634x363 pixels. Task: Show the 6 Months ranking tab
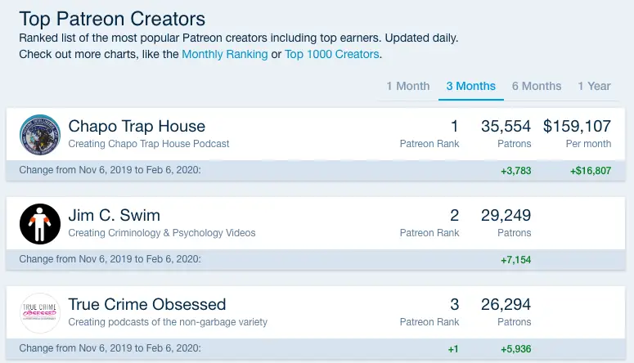tap(537, 86)
